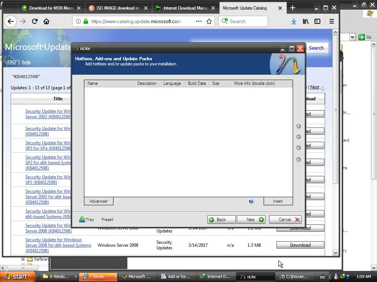
Task: Sort nLite list by Language column
Action: pos(172,83)
